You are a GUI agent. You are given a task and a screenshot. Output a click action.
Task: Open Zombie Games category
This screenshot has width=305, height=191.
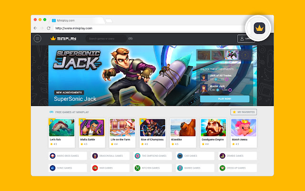click(x=237, y=156)
